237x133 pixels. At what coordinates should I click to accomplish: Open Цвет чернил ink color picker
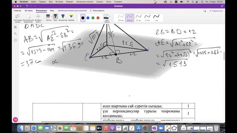[107, 18]
